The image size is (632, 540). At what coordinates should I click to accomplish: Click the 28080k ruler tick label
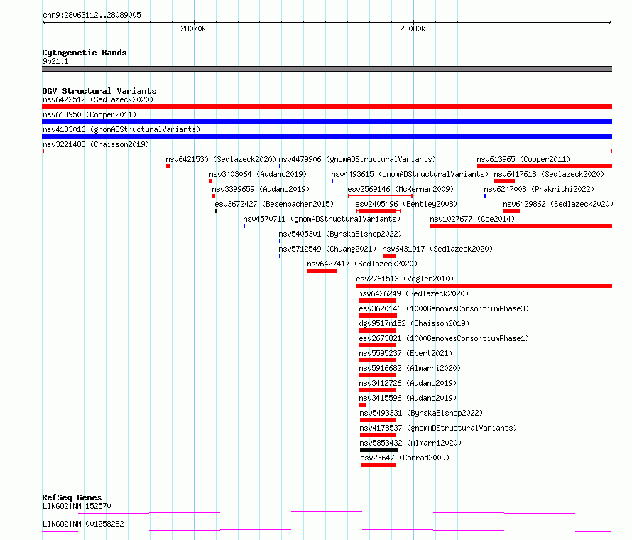point(413,28)
